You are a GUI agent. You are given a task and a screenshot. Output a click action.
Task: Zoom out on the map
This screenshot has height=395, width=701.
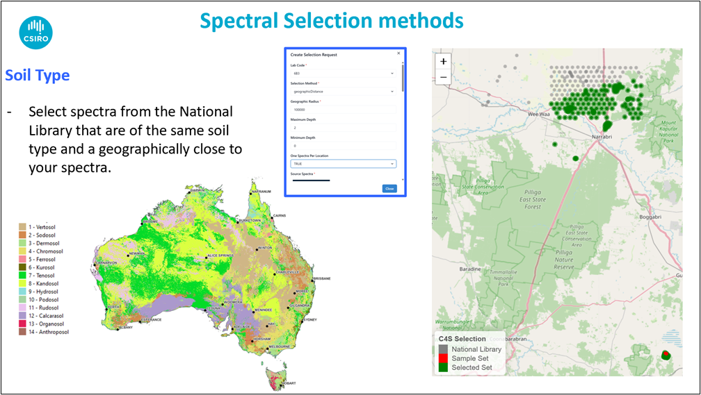click(444, 77)
